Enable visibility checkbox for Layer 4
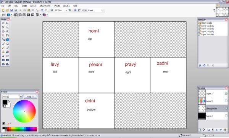 pyautogui.click(x=226, y=116)
